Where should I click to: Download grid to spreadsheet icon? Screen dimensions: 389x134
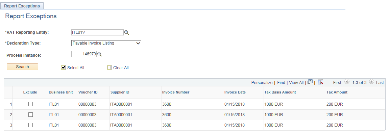tap(320, 82)
